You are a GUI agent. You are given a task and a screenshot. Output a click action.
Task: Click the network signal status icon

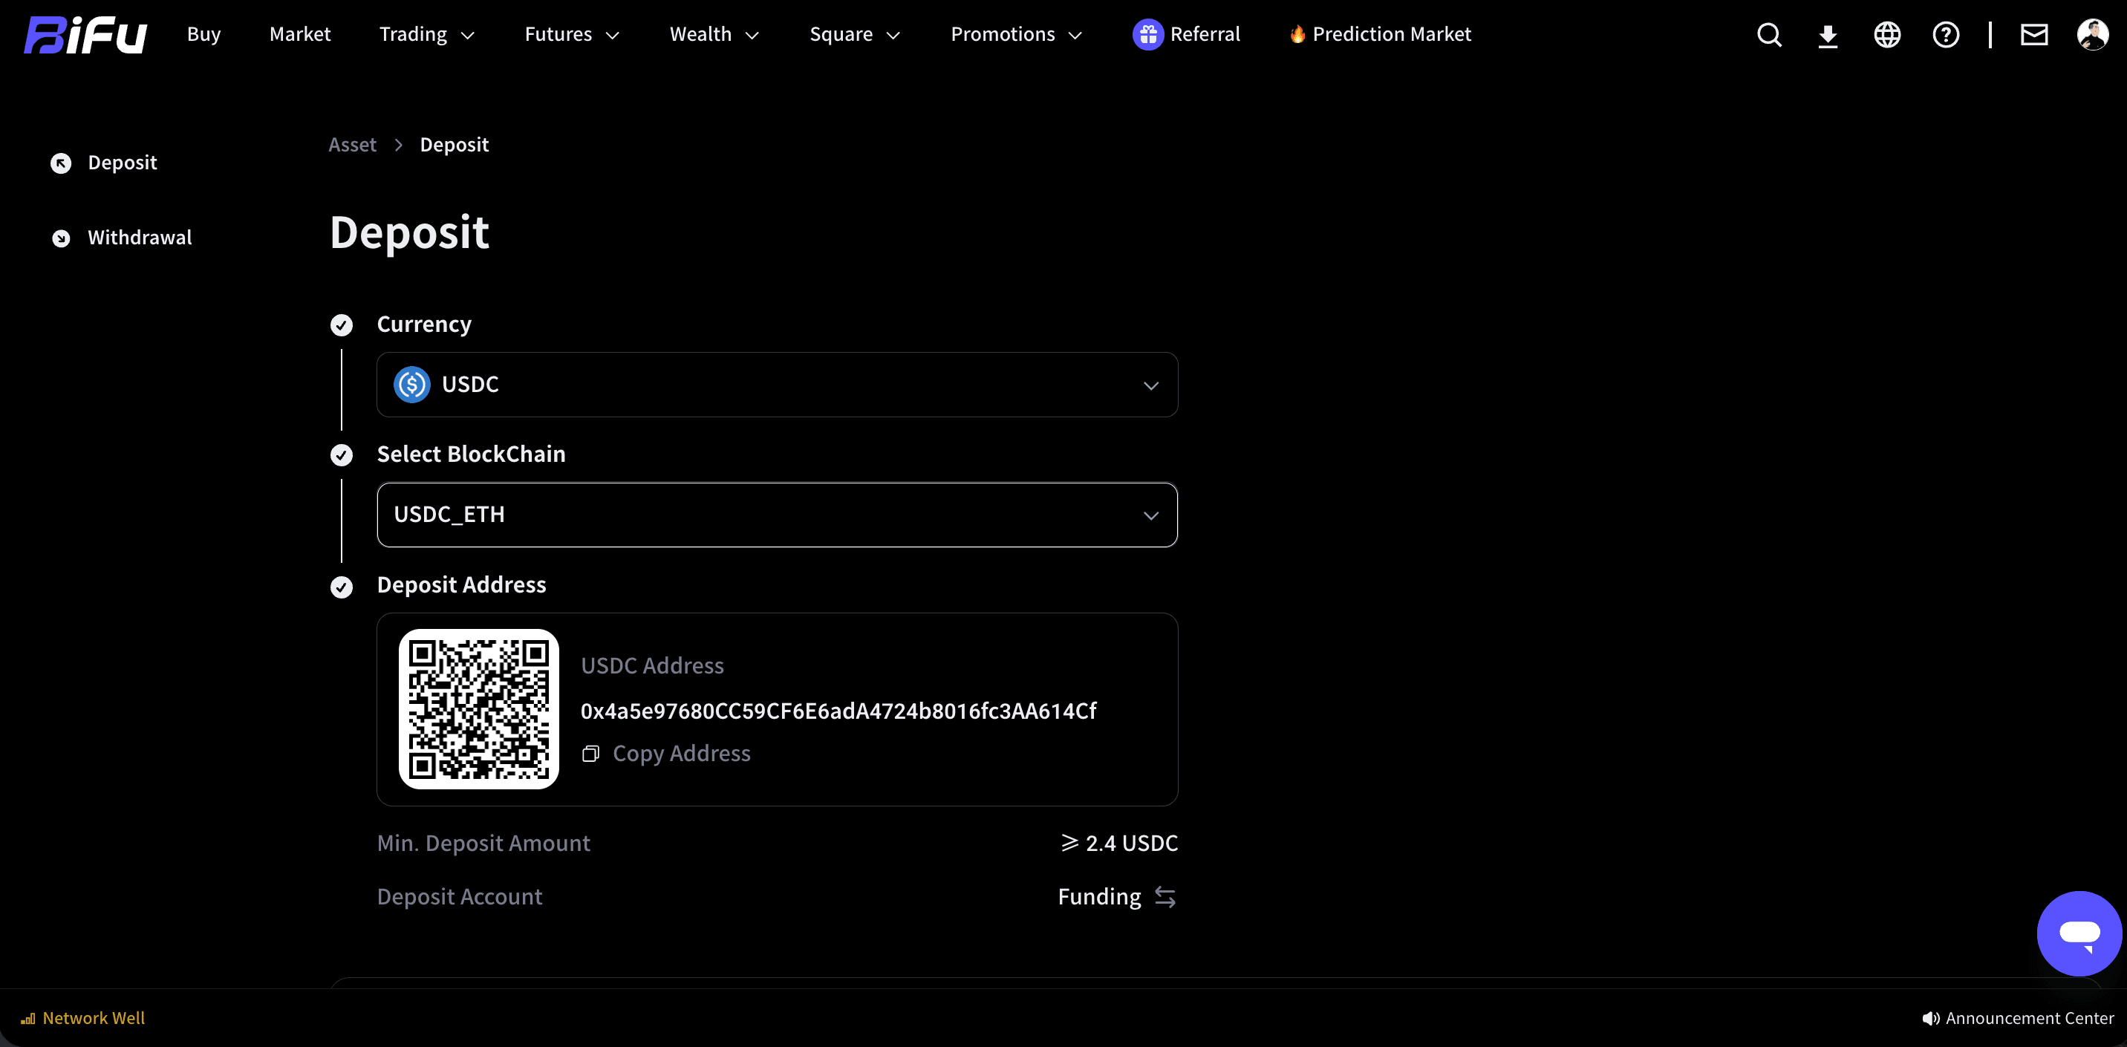(x=28, y=1018)
